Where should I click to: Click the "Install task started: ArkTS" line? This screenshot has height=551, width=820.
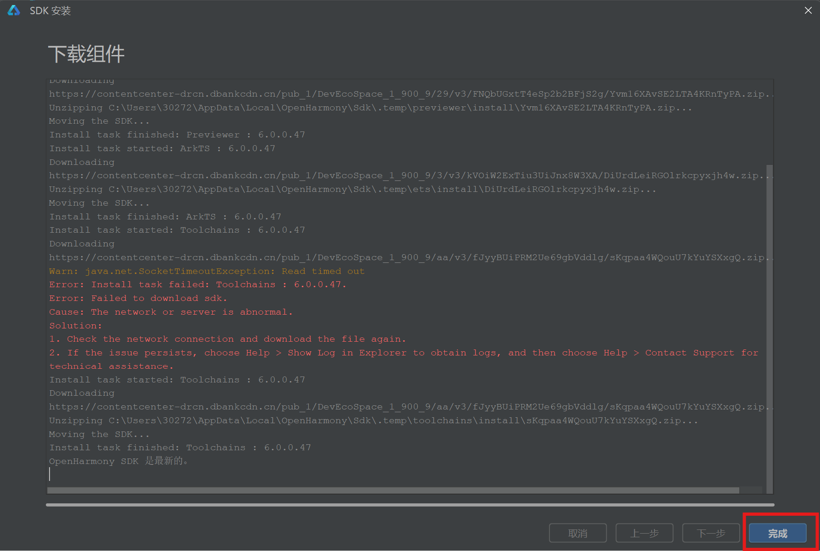coord(162,148)
